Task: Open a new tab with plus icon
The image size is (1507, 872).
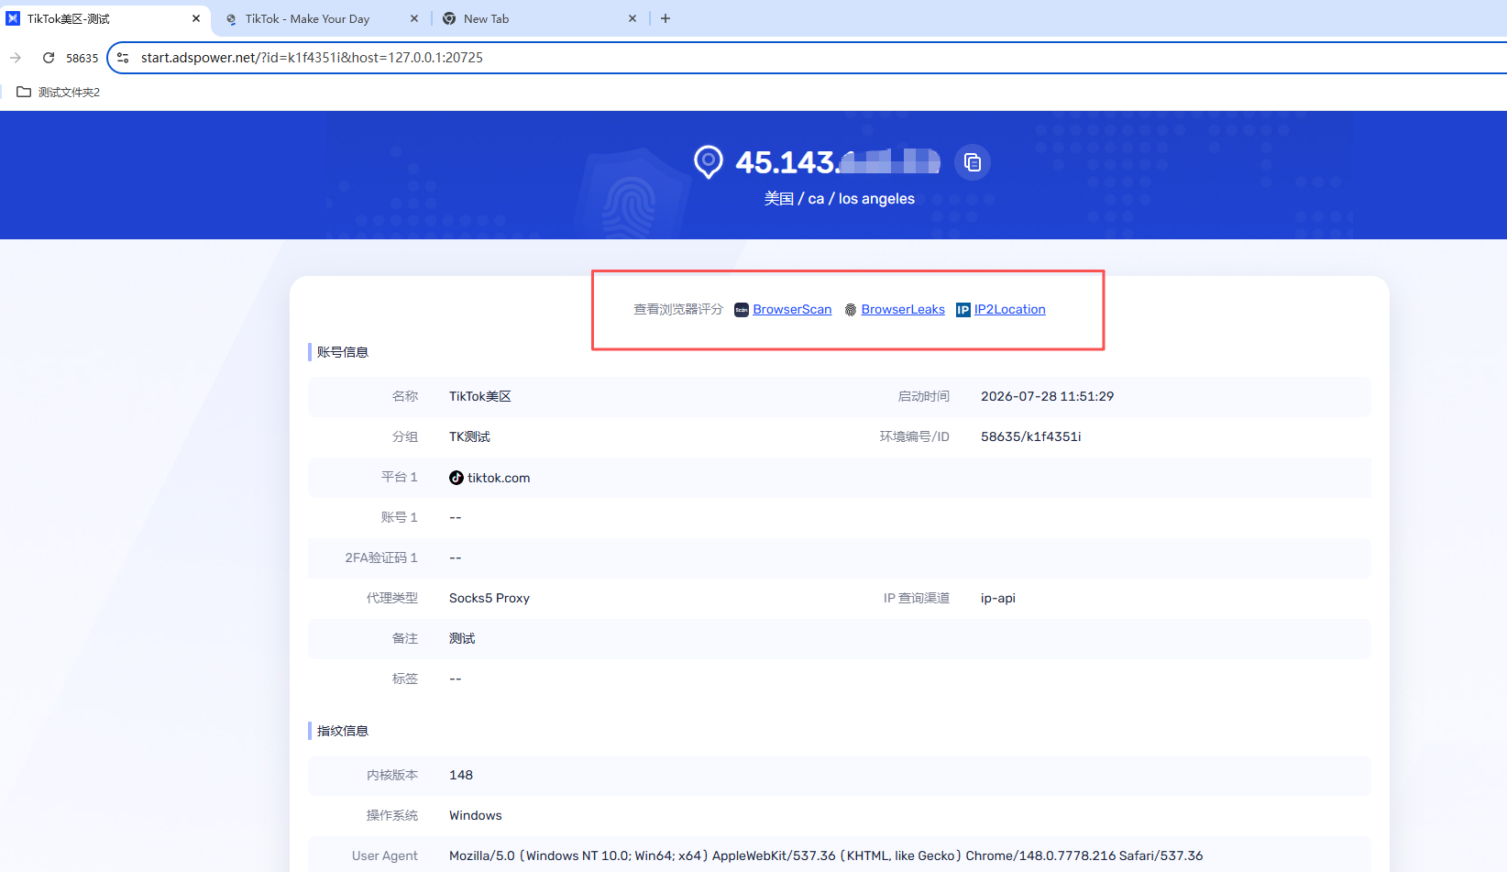Action: [x=665, y=18]
